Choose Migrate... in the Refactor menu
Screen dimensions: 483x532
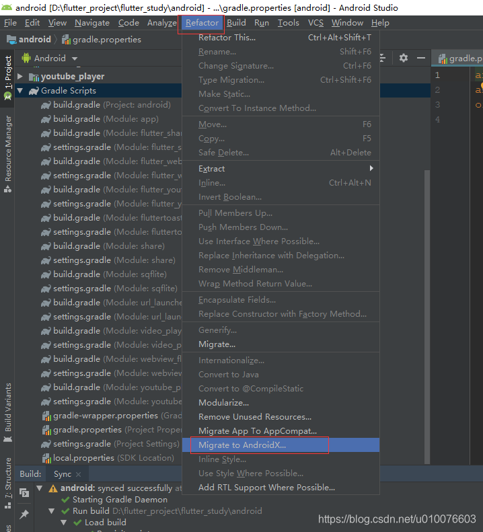(x=281, y=344)
